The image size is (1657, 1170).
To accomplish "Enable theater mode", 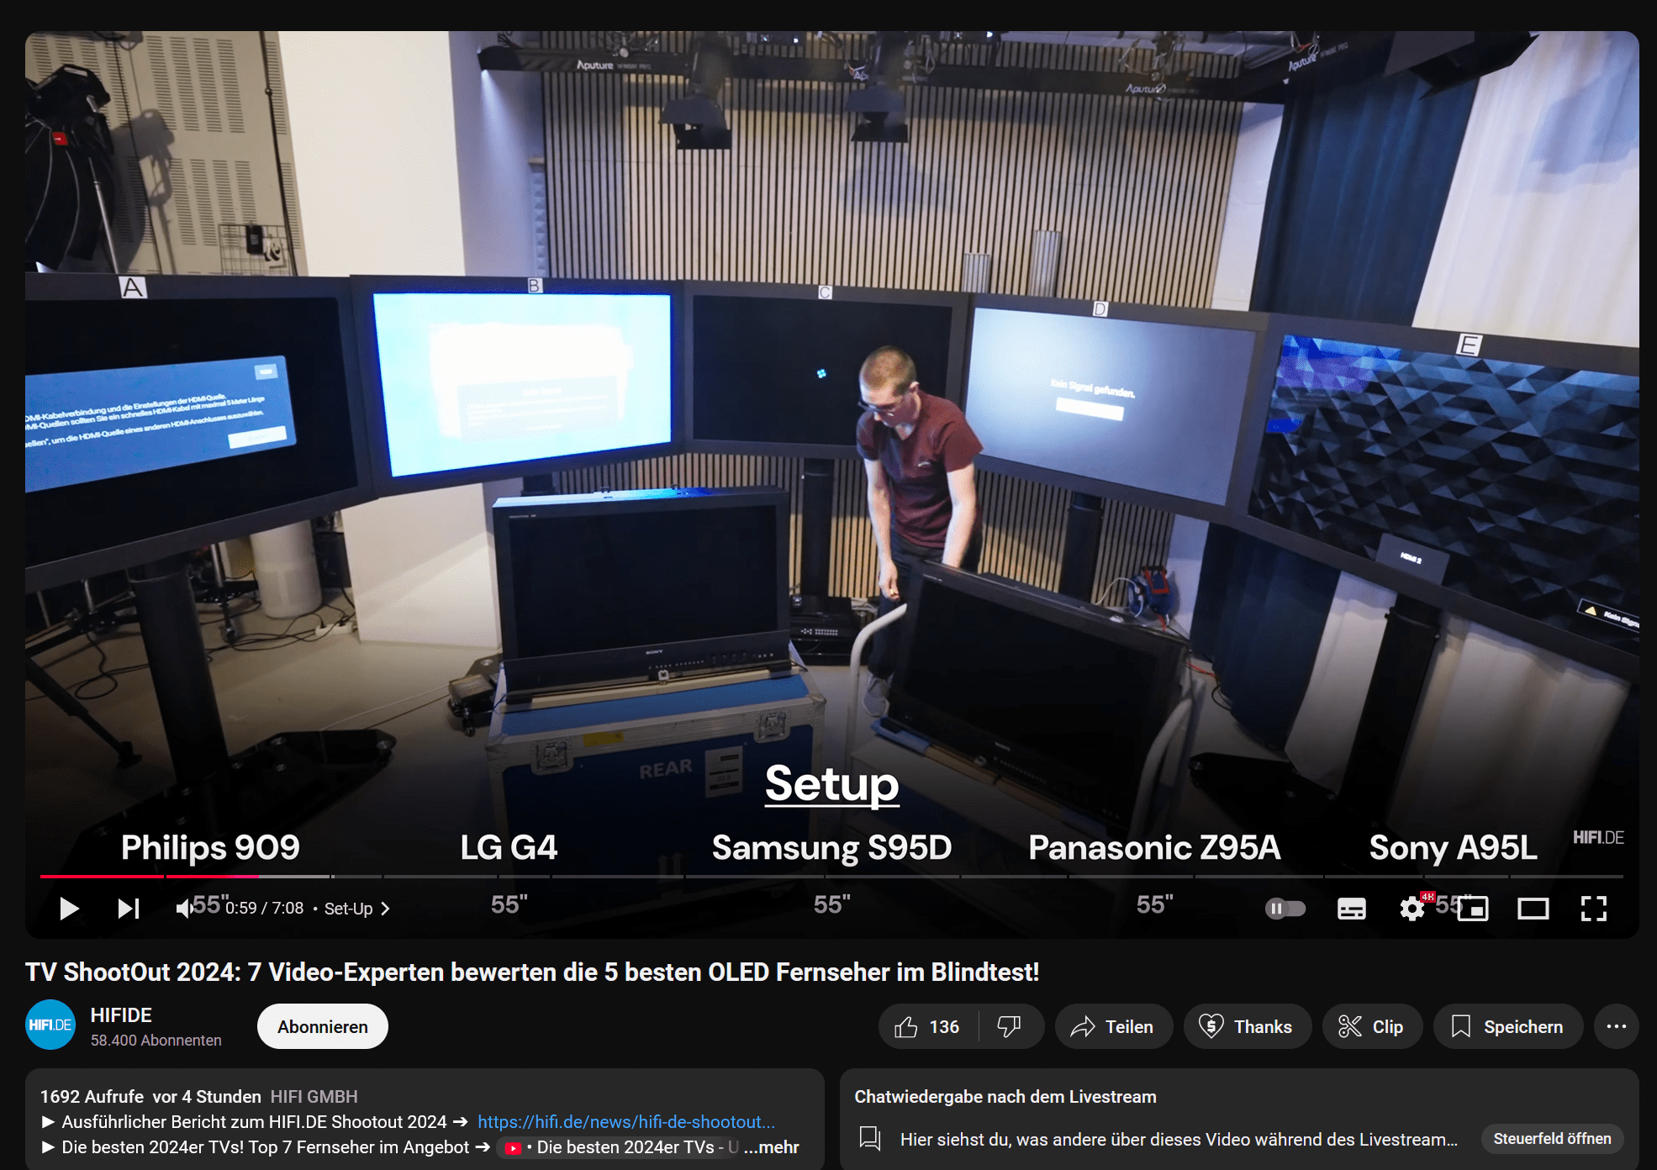I will click(x=1533, y=909).
